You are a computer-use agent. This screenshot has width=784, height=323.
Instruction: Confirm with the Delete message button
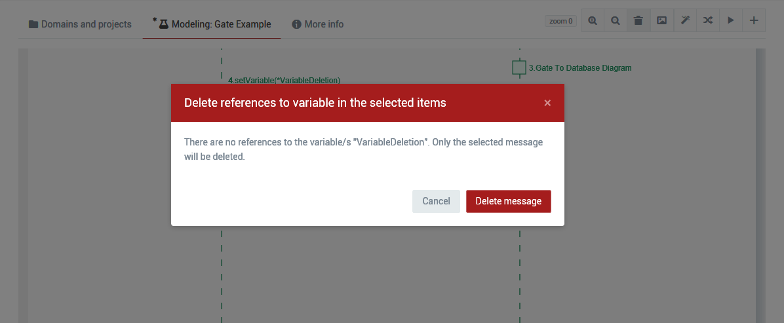click(509, 201)
